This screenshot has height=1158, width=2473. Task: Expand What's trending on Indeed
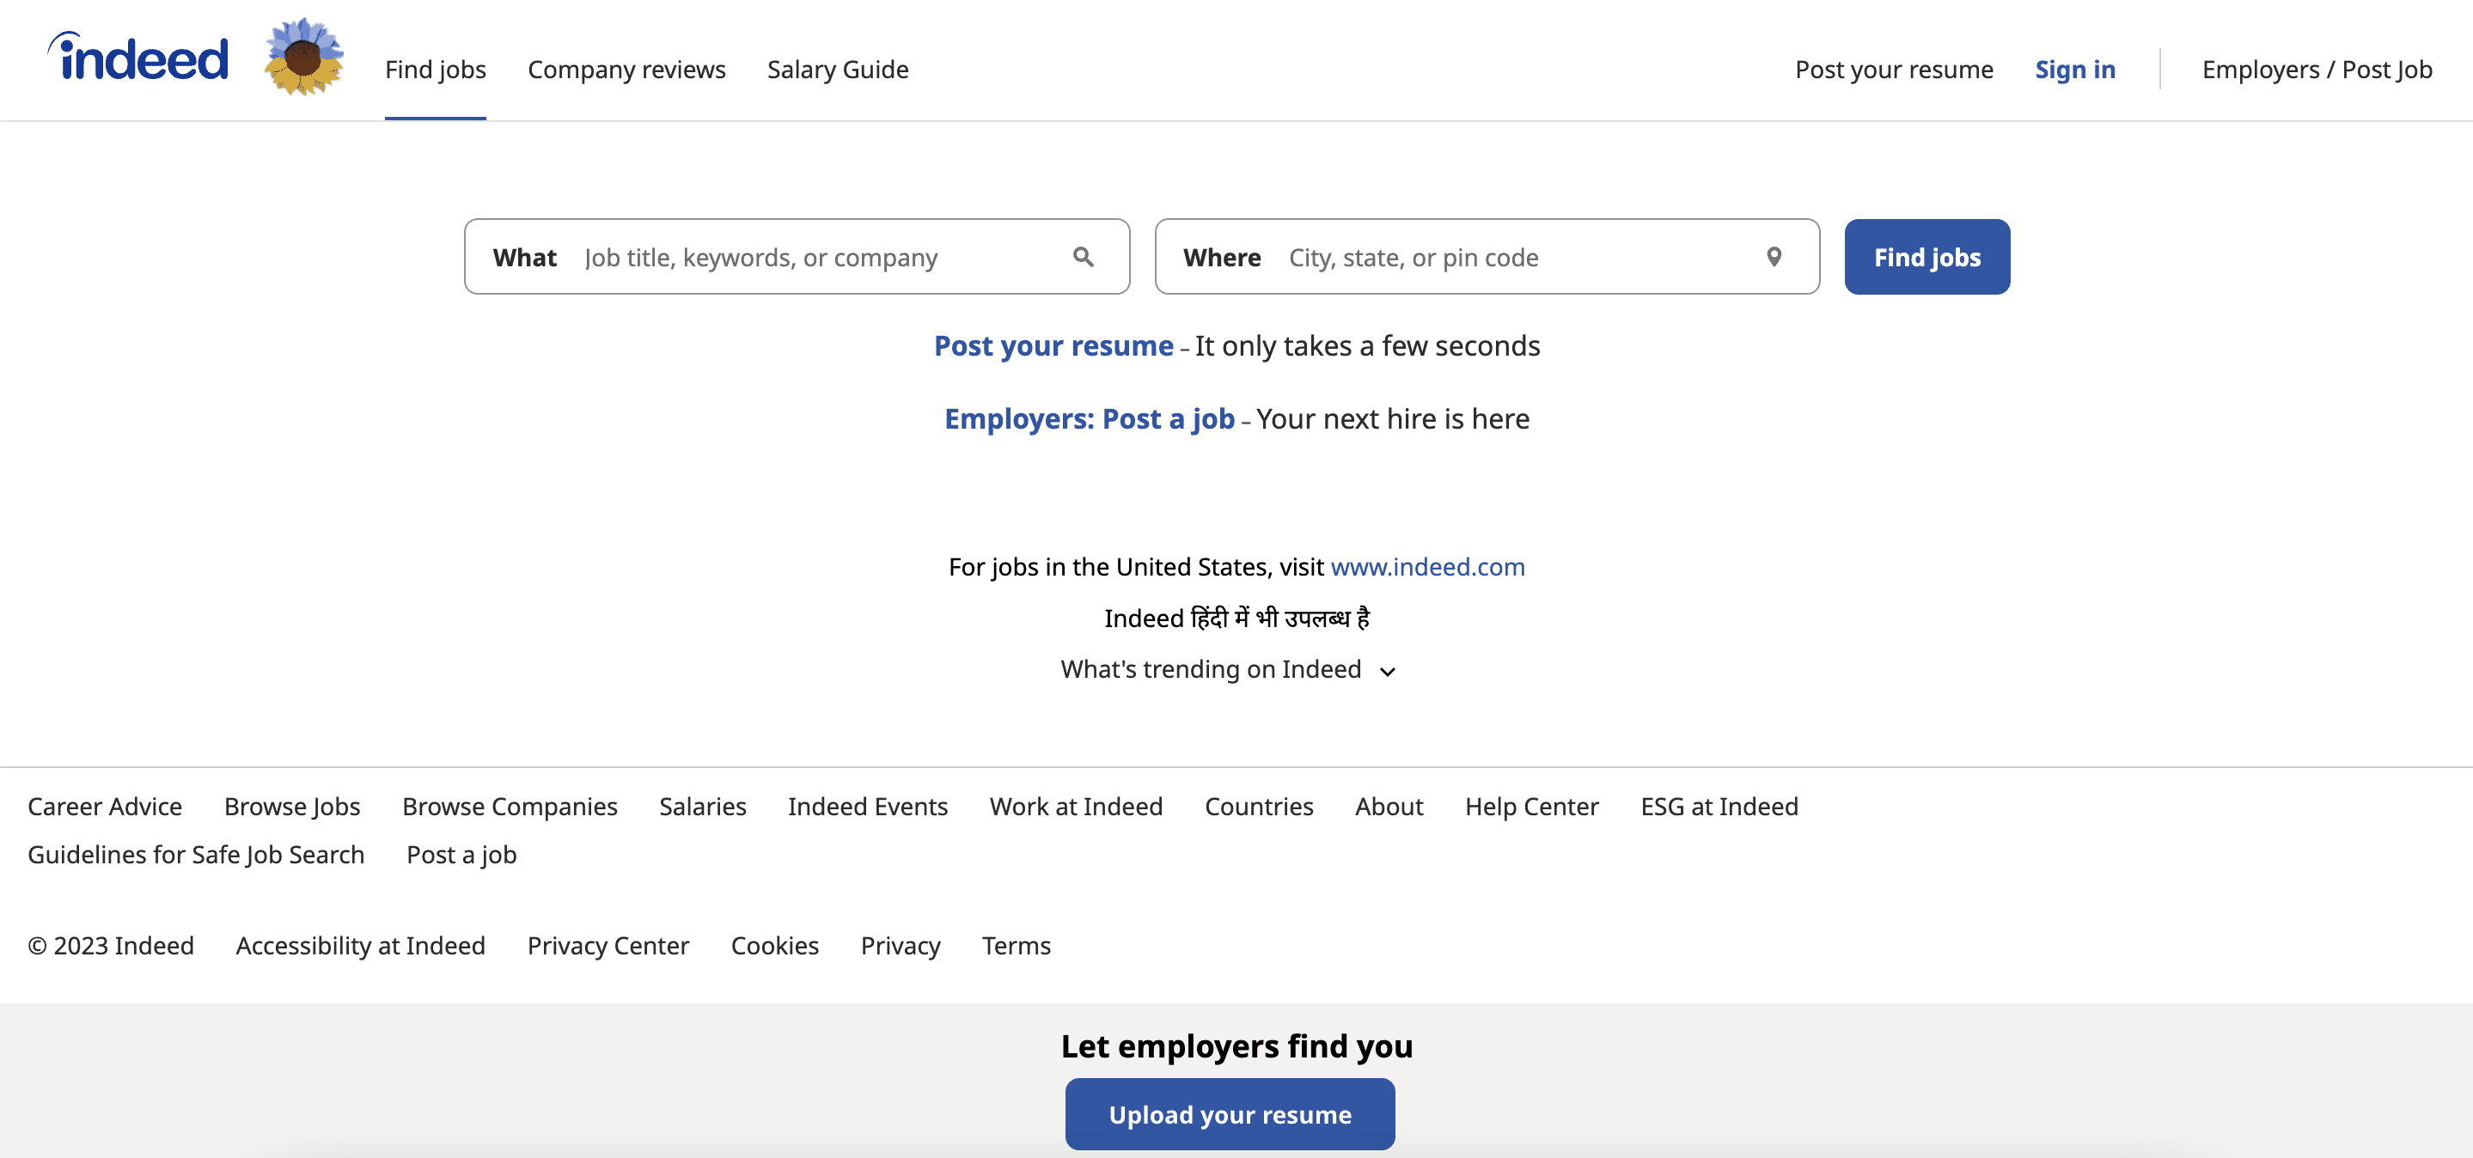[1228, 670]
